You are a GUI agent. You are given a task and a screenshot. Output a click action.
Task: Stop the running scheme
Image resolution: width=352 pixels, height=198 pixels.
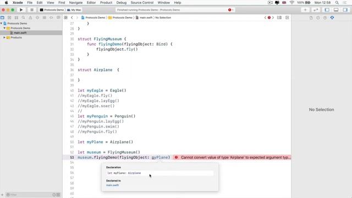(x=32, y=10)
